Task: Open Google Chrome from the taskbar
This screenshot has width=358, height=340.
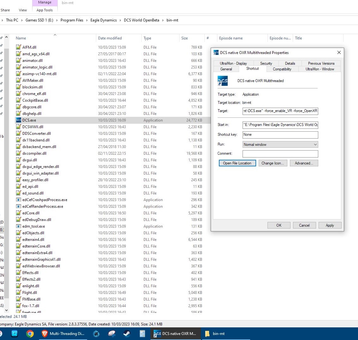Action: [x=30, y=334]
